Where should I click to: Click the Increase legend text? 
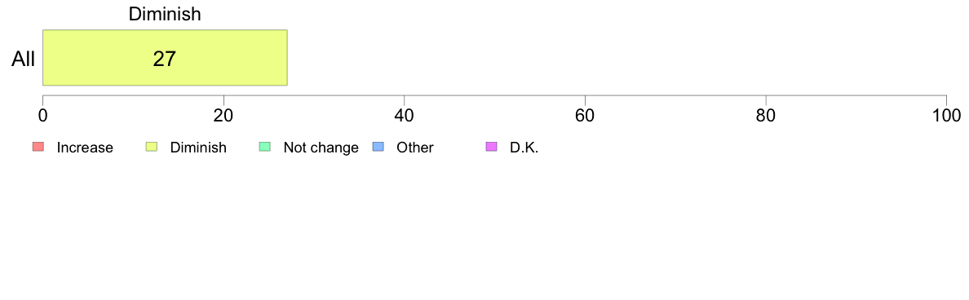85,148
